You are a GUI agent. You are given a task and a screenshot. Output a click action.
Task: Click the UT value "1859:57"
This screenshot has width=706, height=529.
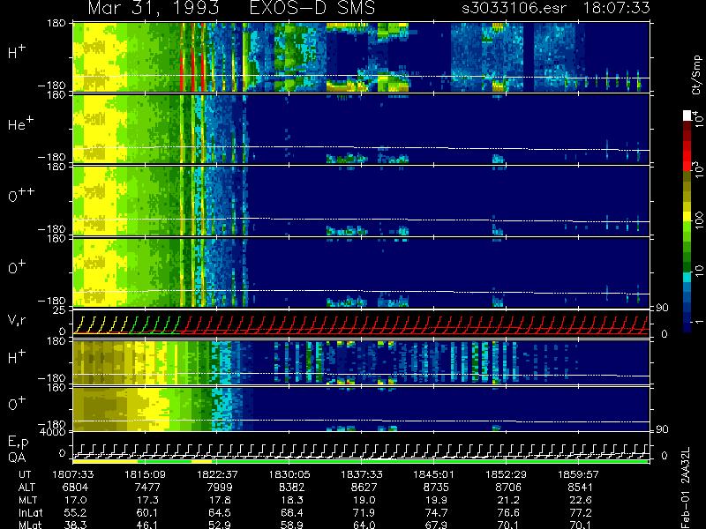click(x=578, y=474)
